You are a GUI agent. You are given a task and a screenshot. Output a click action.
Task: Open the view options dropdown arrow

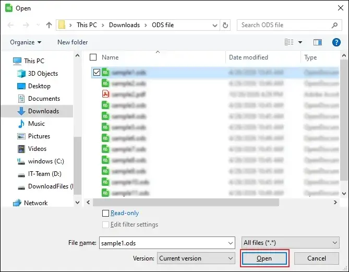(x=300, y=42)
